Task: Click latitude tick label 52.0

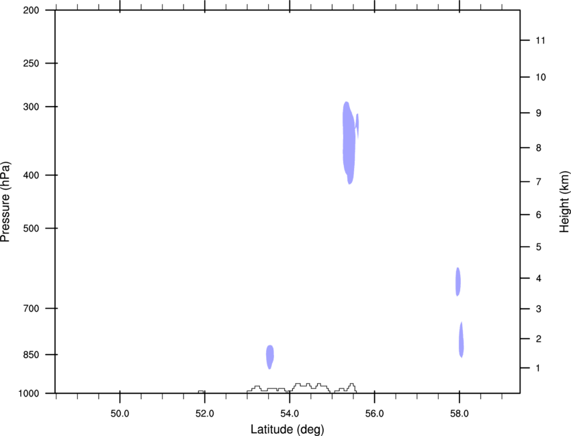Action: click(x=205, y=414)
